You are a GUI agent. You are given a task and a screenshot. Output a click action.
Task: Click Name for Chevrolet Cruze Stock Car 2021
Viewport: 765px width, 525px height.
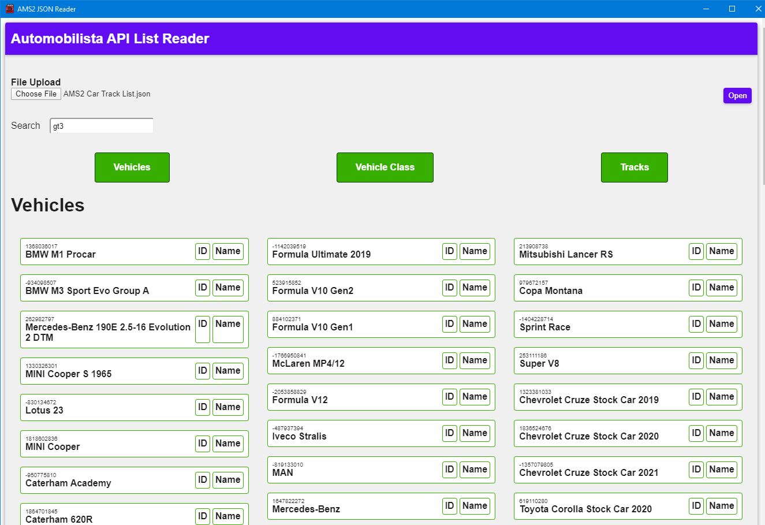pyautogui.click(x=722, y=470)
